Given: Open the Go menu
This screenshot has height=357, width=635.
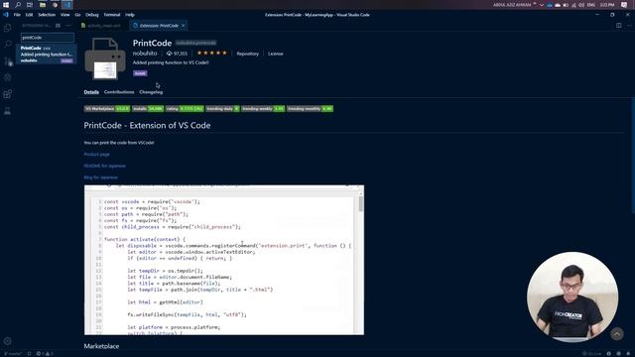Looking at the screenshot, I should 77,15.
